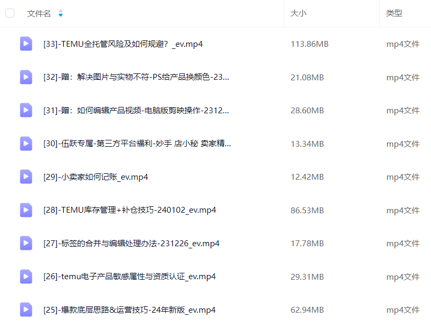Open [33]-TEMU全托管风险及如何规避？_ev.mp4
This screenshot has width=431, height=326.
123,44
